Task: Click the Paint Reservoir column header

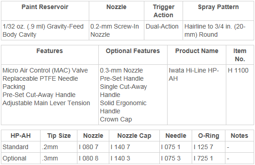Action: pos(45,7)
